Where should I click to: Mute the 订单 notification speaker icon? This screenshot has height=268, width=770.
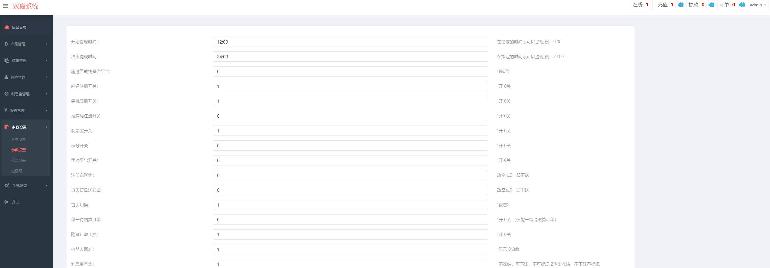[742, 5]
